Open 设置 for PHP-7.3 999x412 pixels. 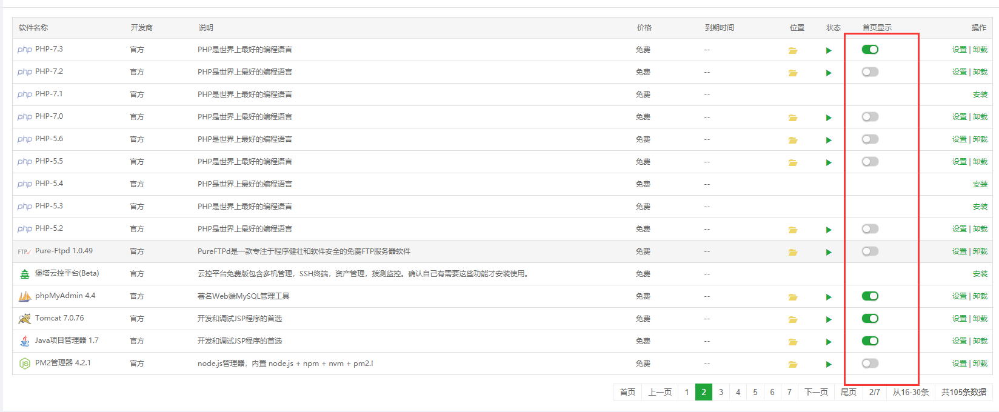(959, 50)
